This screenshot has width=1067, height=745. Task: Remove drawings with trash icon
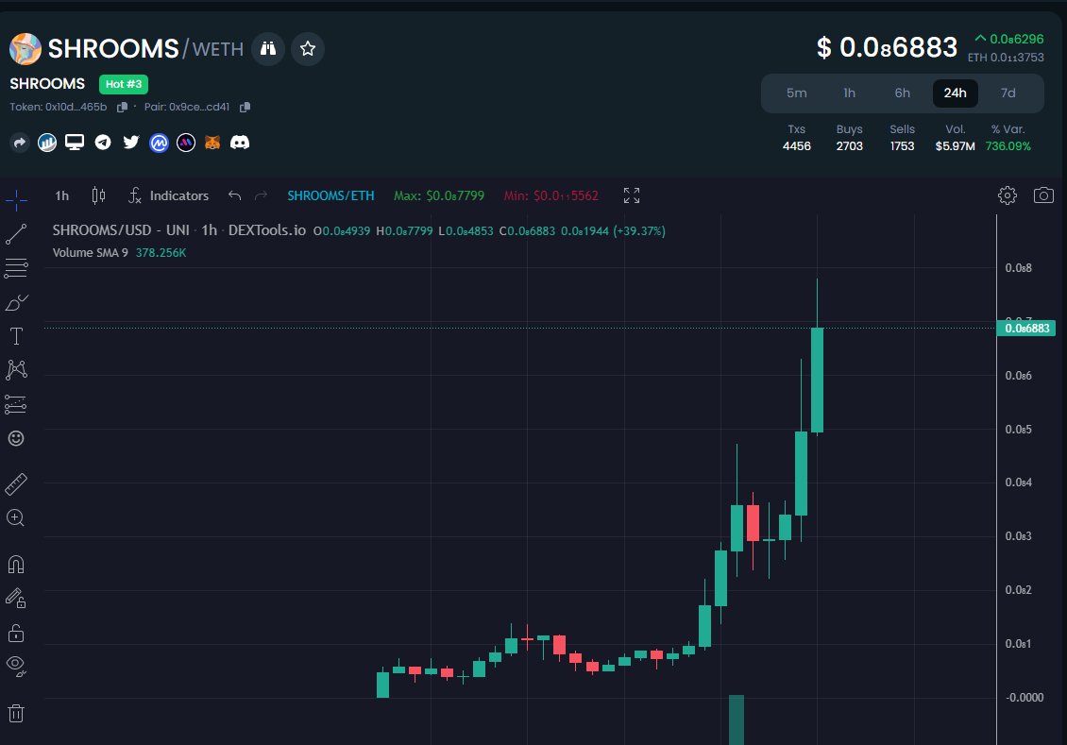pyautogui.click(x=16, y=713)
